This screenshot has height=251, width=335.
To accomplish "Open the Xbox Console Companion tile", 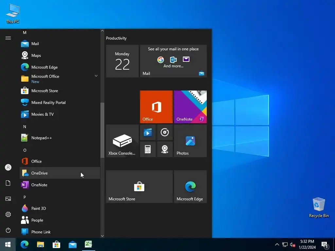I will (122, 141).
